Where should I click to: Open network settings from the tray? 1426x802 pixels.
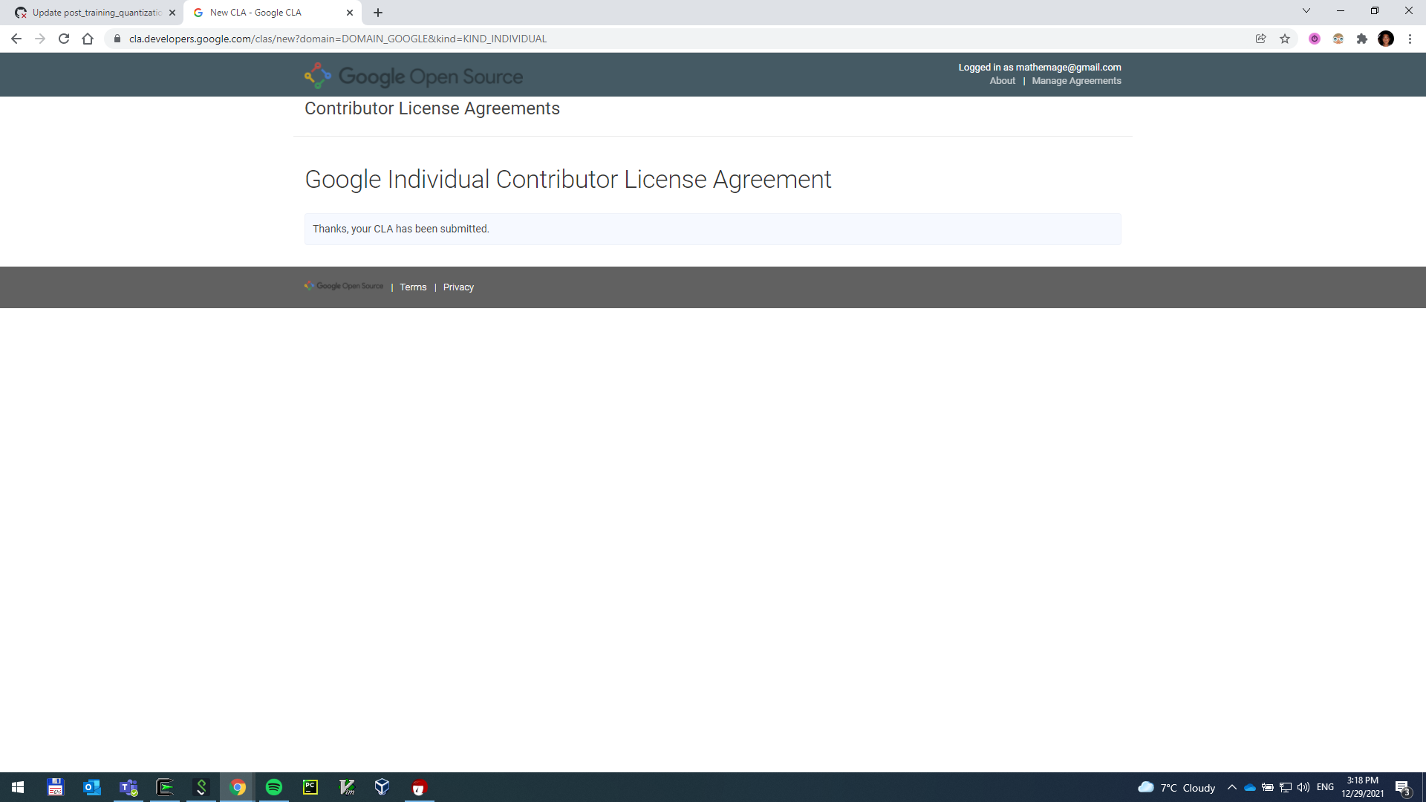(x=1286, y=787)
